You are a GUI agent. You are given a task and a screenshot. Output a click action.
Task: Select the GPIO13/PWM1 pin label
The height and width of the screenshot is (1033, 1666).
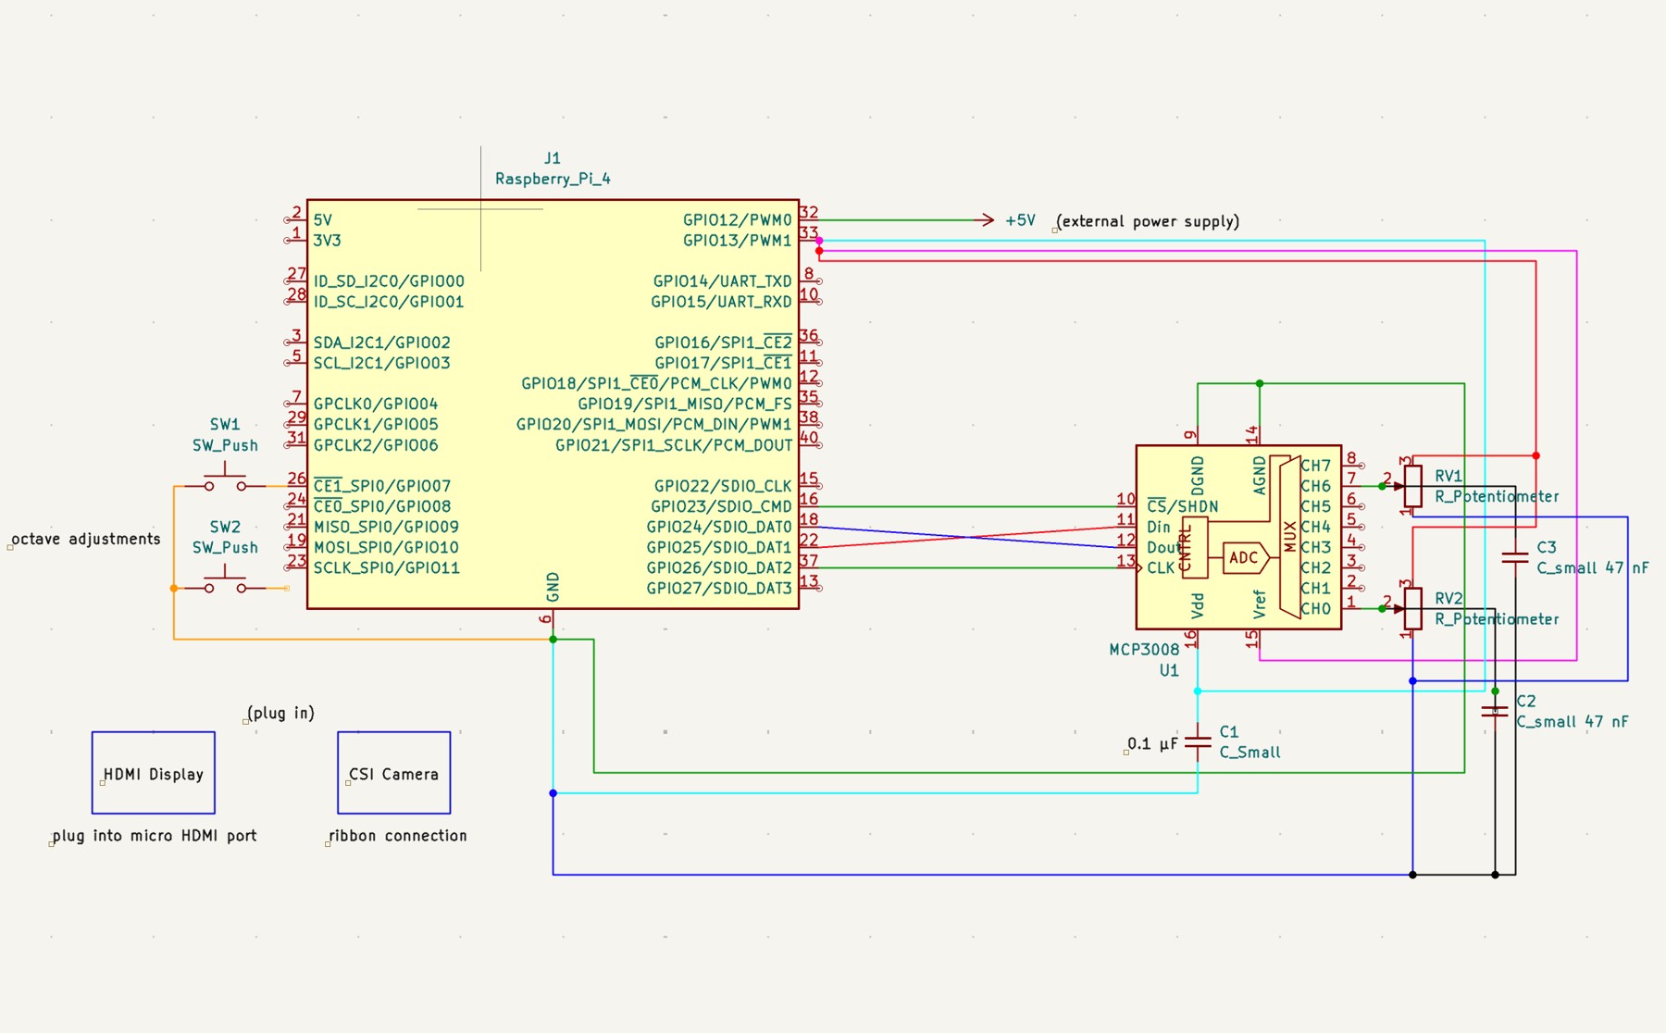pos(738,241)
